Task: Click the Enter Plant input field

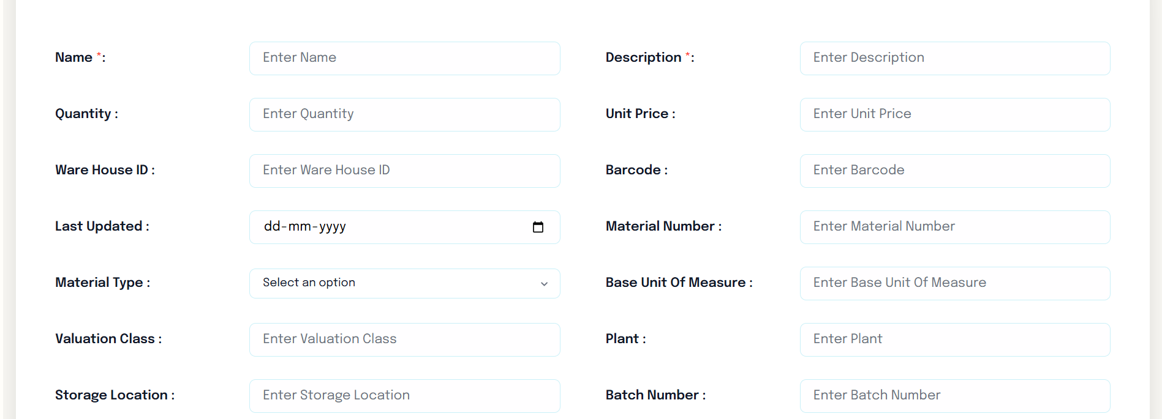Action: coord(955,339)
